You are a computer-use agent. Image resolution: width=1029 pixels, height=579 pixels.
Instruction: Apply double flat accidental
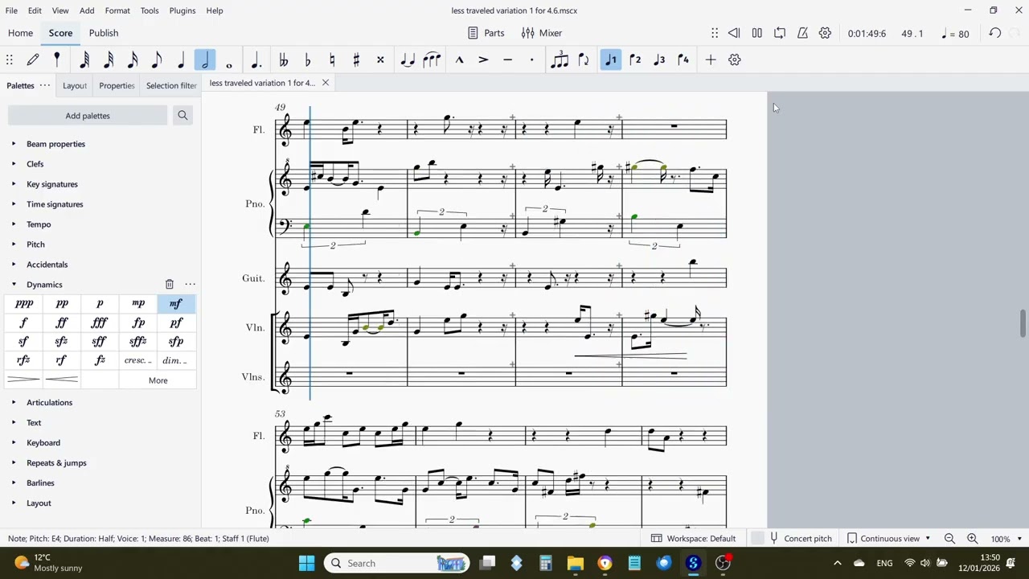click(283, 60)
